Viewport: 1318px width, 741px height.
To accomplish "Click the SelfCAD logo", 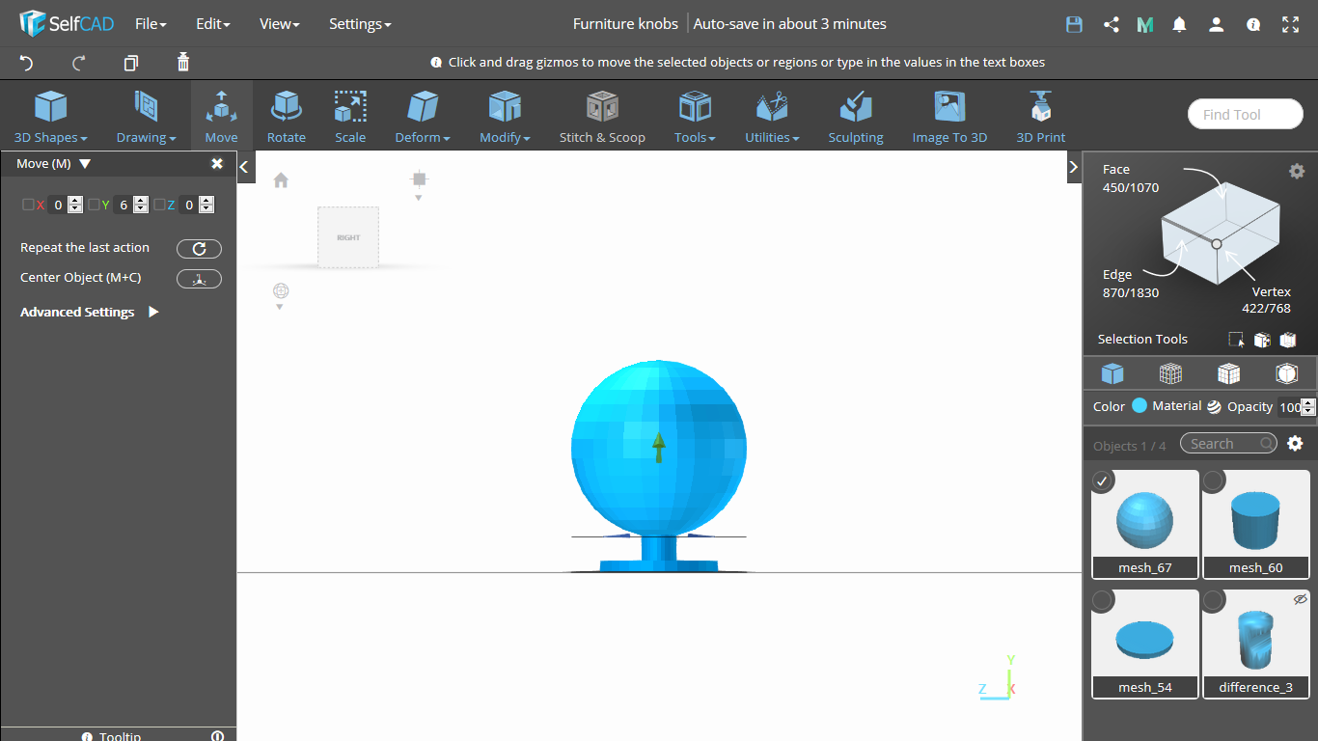I will click(x=67, y=24).
